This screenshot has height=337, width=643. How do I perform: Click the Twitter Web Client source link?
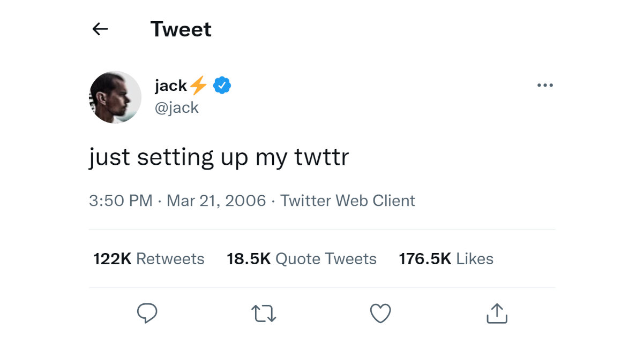[x=348, y=201]
